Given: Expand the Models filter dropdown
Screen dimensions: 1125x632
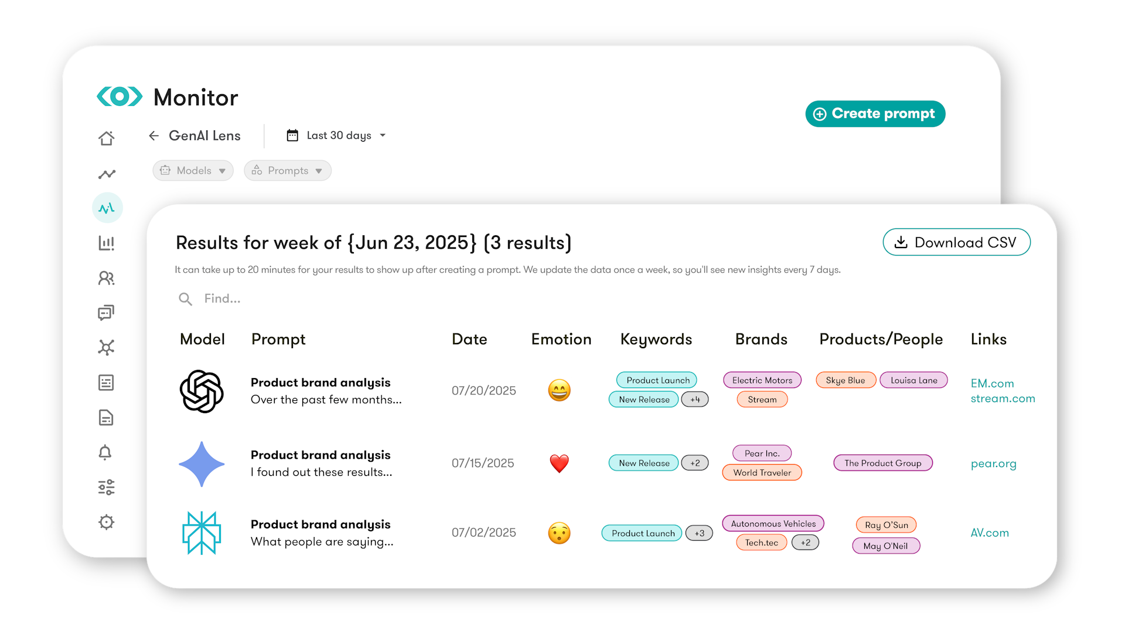Looking at the screenshot, I should [193, 170].
